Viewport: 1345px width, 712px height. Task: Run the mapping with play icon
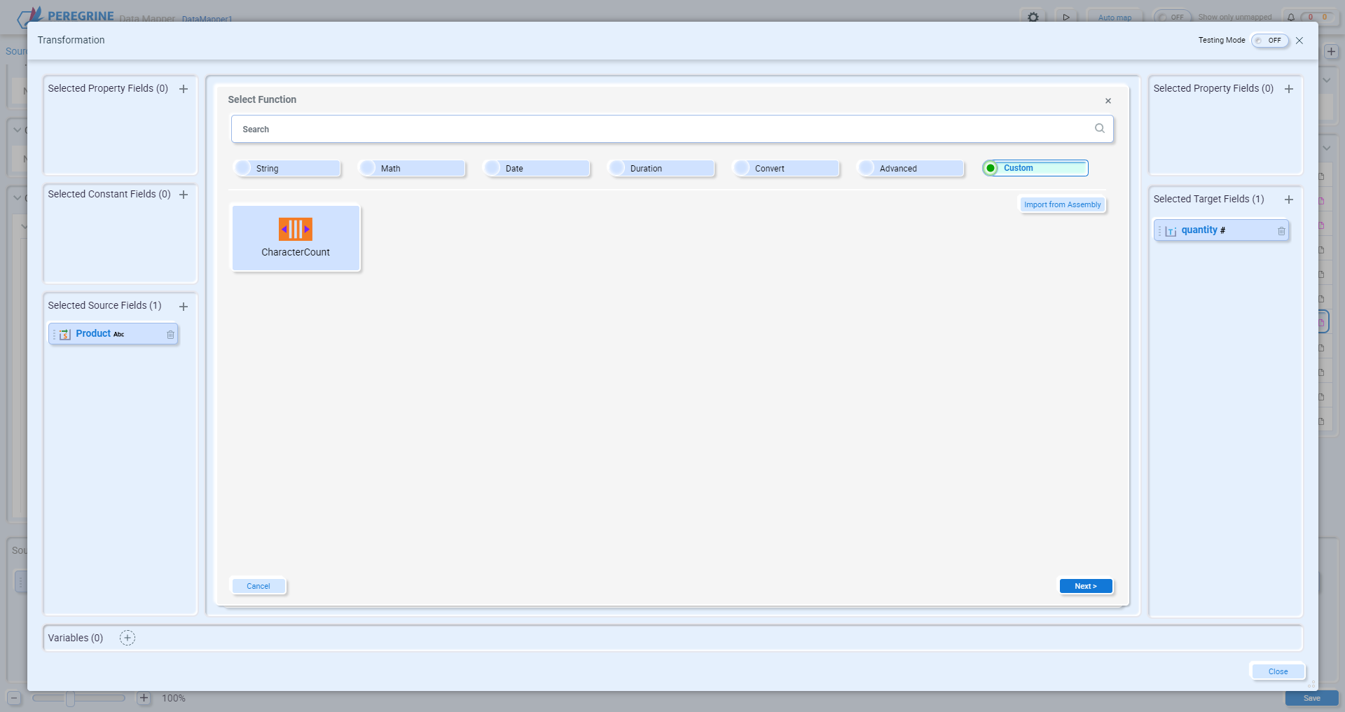pyautogui.click(x=1066, y=17)
